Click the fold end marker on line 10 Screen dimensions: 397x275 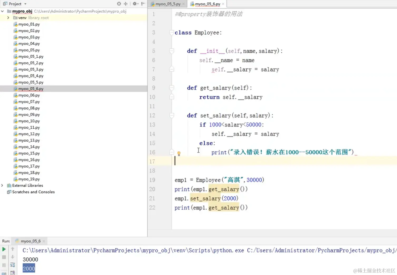172,97
